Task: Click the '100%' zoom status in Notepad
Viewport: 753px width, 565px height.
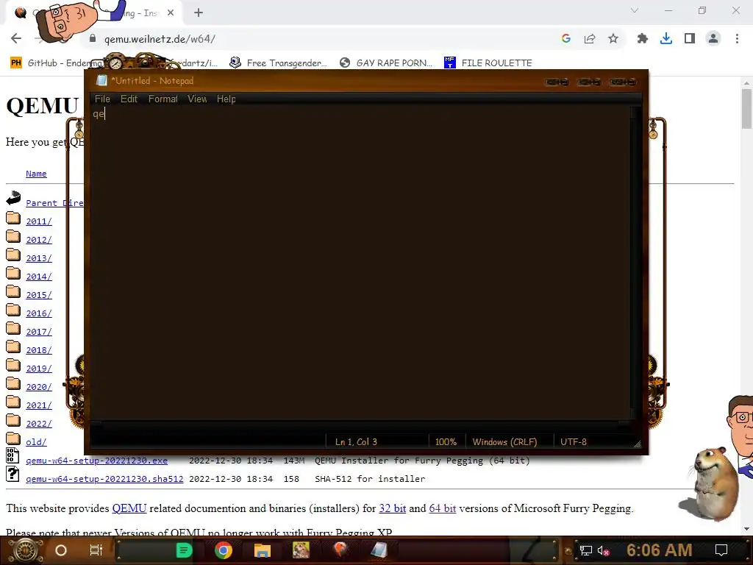Action: (446, 442)
